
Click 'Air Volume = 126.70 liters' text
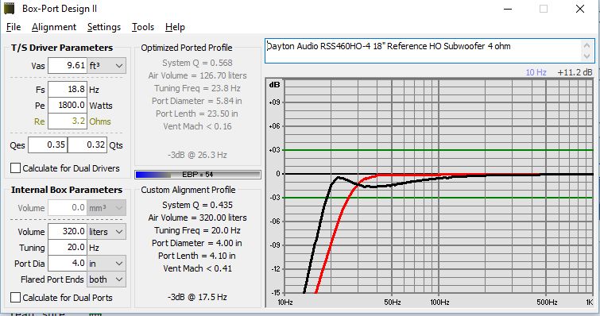click(x=197, y=75)
